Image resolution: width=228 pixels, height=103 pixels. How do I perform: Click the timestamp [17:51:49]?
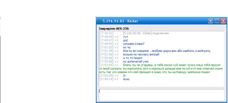point(106,51)
